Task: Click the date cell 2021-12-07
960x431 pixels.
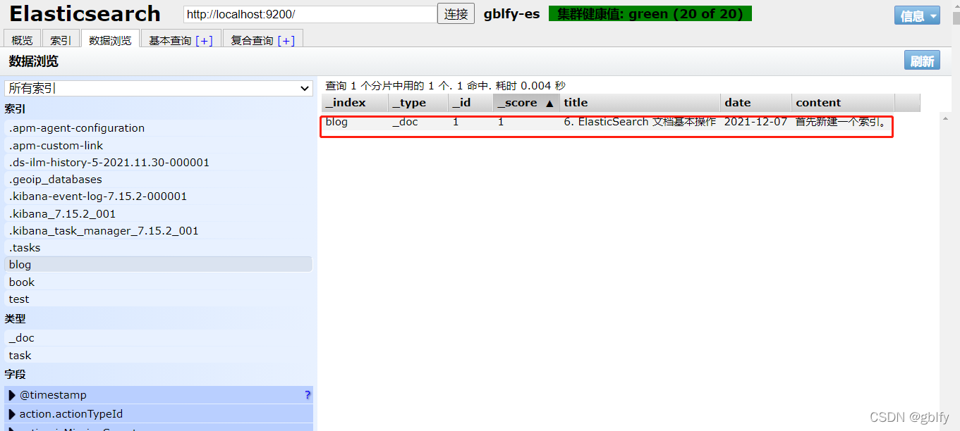Action: 755,122
